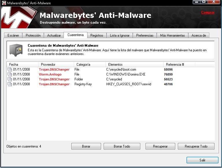Click the Folder category cell
Viewport: 222px width, 168px height.
[79, 79]
